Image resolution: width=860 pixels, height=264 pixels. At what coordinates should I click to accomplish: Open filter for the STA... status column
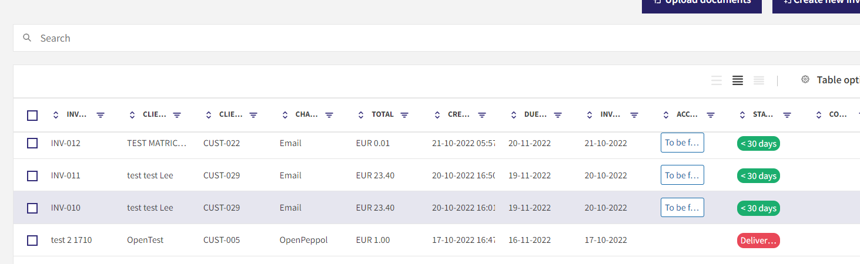pos(787,115)
